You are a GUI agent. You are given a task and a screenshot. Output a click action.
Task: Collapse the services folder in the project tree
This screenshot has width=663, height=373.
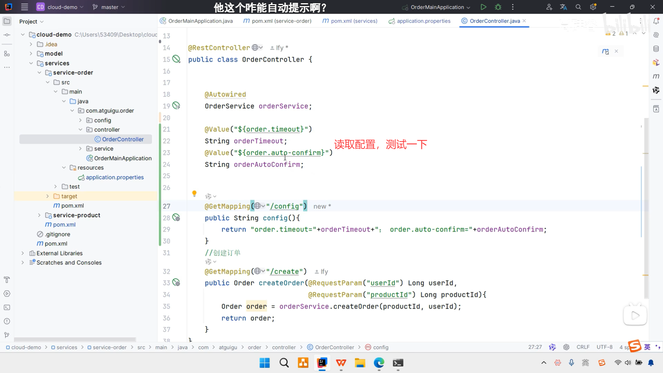[x=31, y=63]
